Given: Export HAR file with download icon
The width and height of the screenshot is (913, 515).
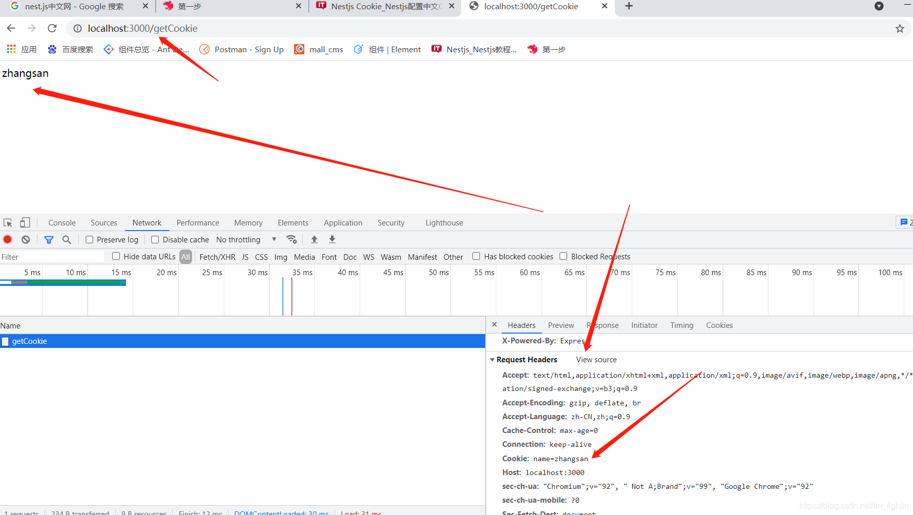Looking at the screenshot, I should pyautogui.click(x=332, y=239).
